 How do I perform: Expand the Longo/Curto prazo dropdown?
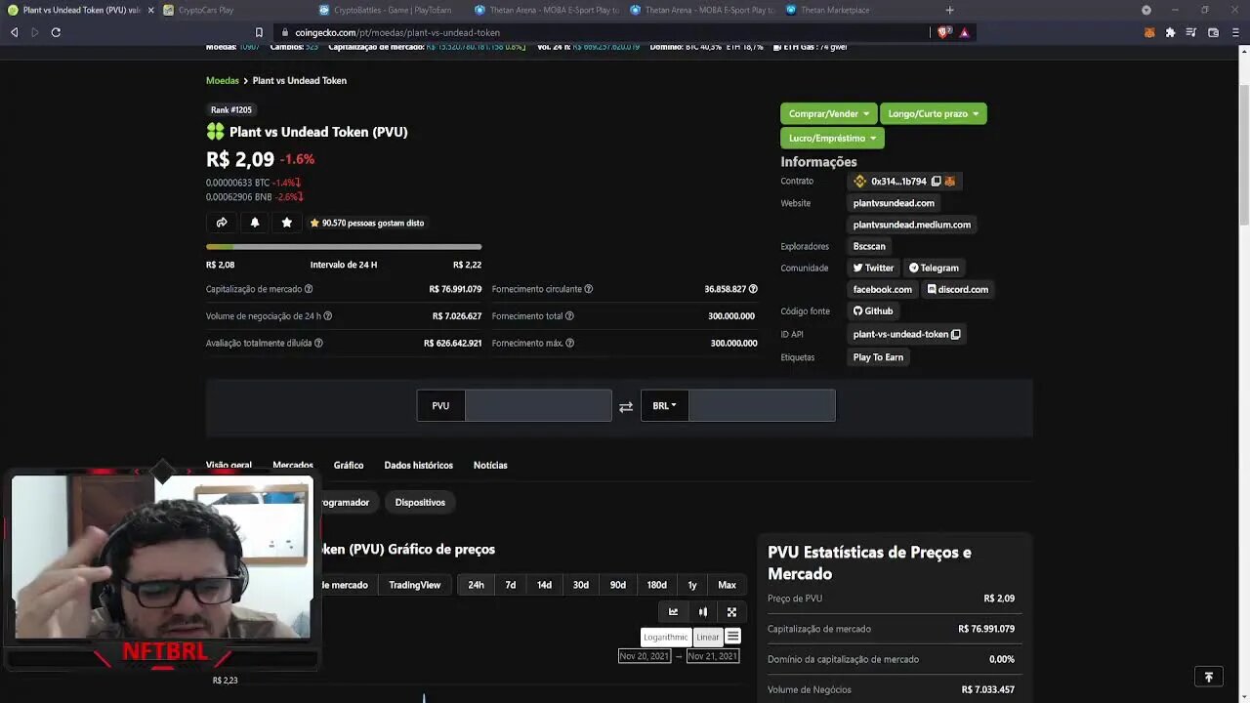click(934, 114)
